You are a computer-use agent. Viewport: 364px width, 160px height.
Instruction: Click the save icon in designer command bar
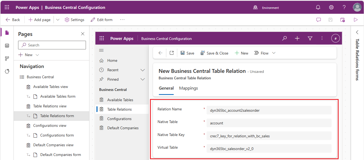pos(330,20)
